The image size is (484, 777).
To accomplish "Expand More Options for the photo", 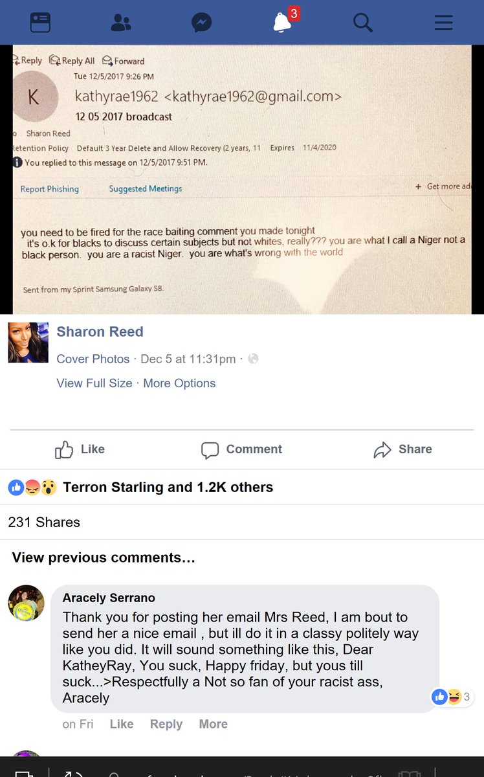I will [179, 383].
